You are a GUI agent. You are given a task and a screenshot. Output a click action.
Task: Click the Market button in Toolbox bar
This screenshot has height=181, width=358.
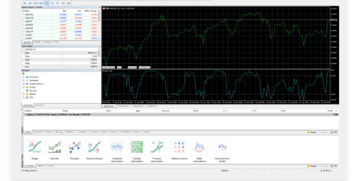(311, 132)
